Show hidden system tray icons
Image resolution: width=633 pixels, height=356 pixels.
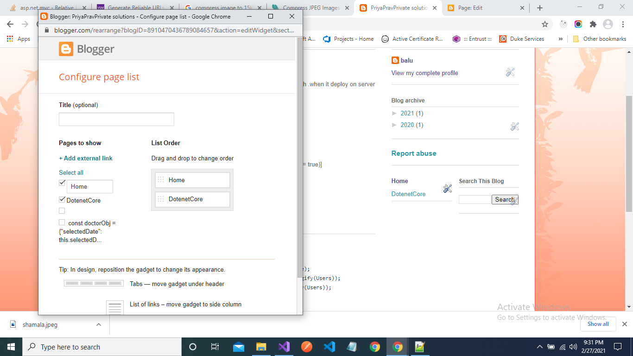[x=539, y=347]
